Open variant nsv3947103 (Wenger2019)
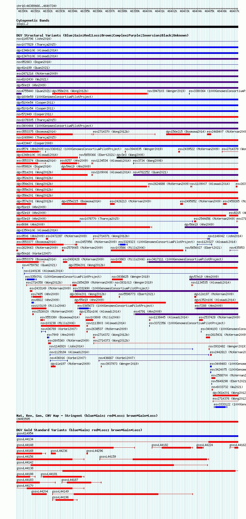Screen dimensions: 246x519 [166, 91]
